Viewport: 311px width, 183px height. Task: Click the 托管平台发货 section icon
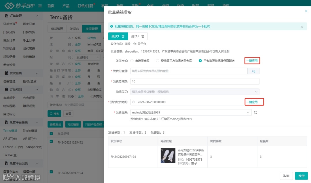(x=6, y=163)
